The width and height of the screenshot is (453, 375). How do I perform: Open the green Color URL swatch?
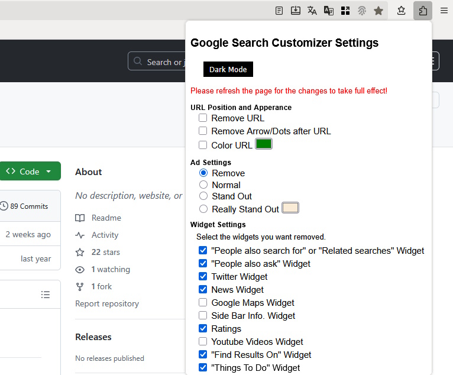pos(263,144)
